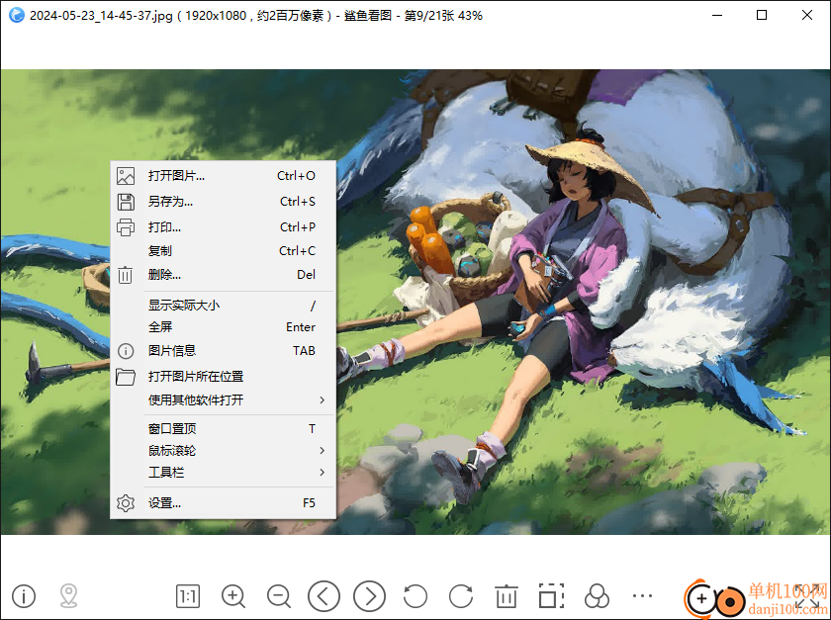Click the picture icon beside 打开图片
This screenshot has height=620, width=831.
pyautogui.click(x=126, y=176)
